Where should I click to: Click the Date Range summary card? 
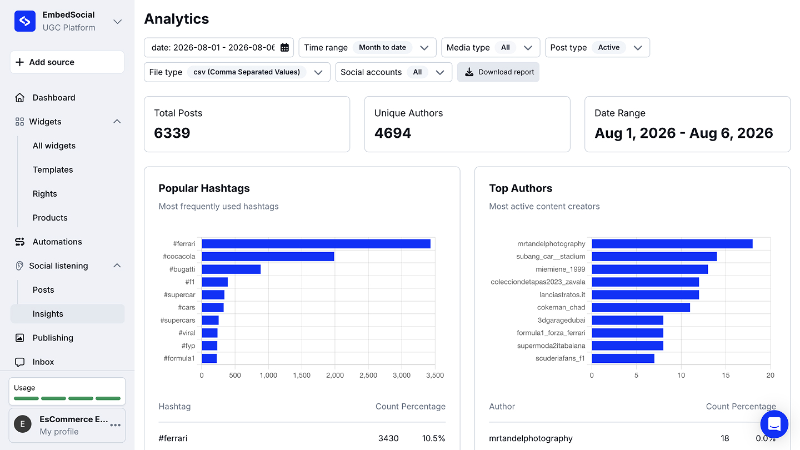(688, 124)
